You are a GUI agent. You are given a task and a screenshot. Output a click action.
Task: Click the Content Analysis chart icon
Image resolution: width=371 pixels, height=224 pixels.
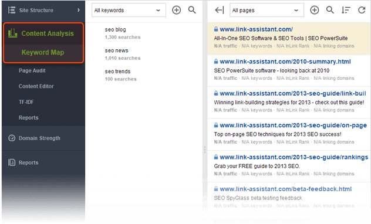tap(13, 33)
